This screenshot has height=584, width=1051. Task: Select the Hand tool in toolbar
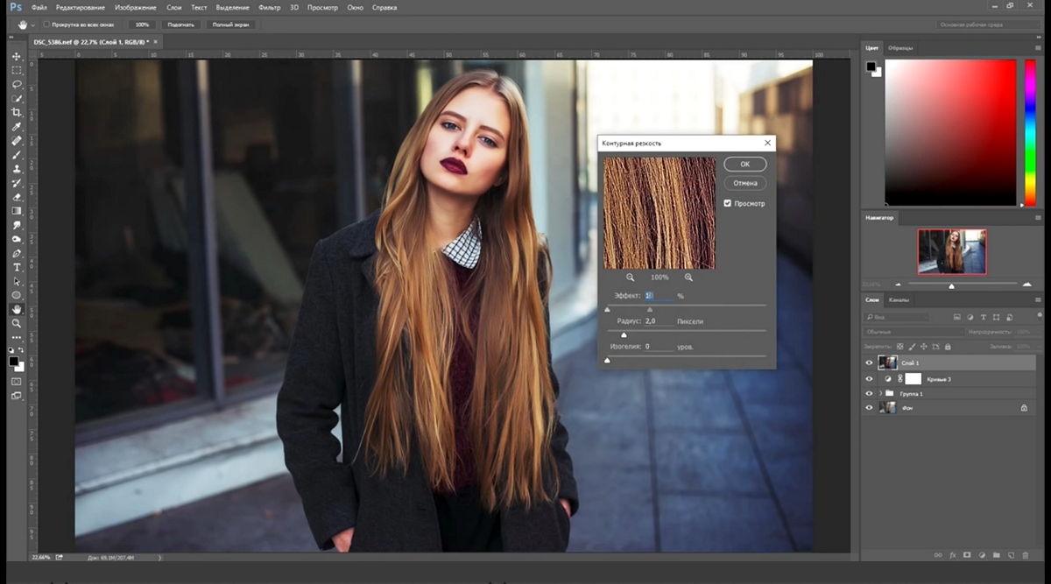tap(16, 309)
